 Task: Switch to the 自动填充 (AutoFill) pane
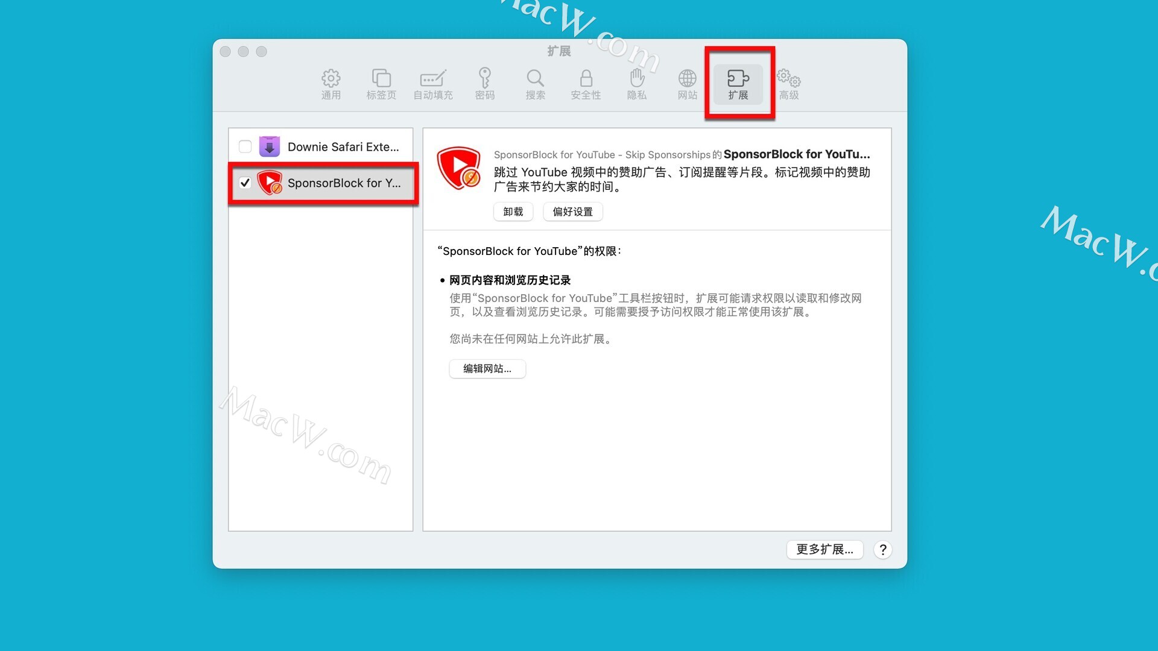coord(433,84)
